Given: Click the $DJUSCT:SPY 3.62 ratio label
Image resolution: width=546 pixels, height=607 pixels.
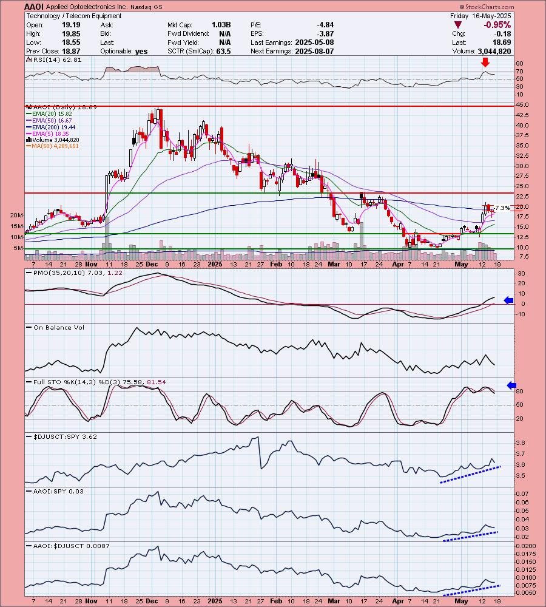Looking at the screenshot, I should [x=60, y=436].
